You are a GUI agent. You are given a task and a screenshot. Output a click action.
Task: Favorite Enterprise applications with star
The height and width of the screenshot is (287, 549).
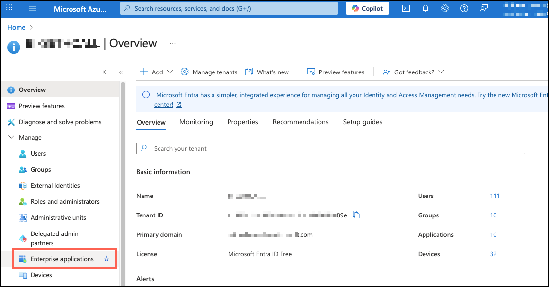pyautogui.click(x=106, y=259)
